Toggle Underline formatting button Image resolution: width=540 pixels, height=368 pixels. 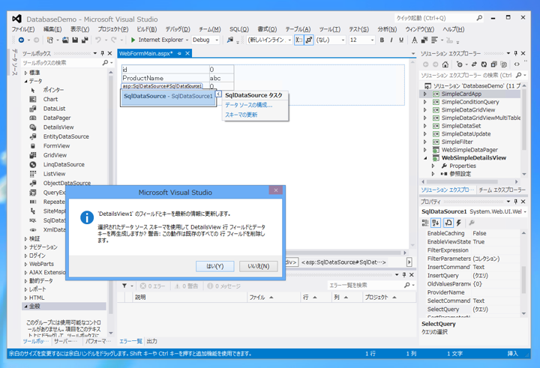point(401,40)
